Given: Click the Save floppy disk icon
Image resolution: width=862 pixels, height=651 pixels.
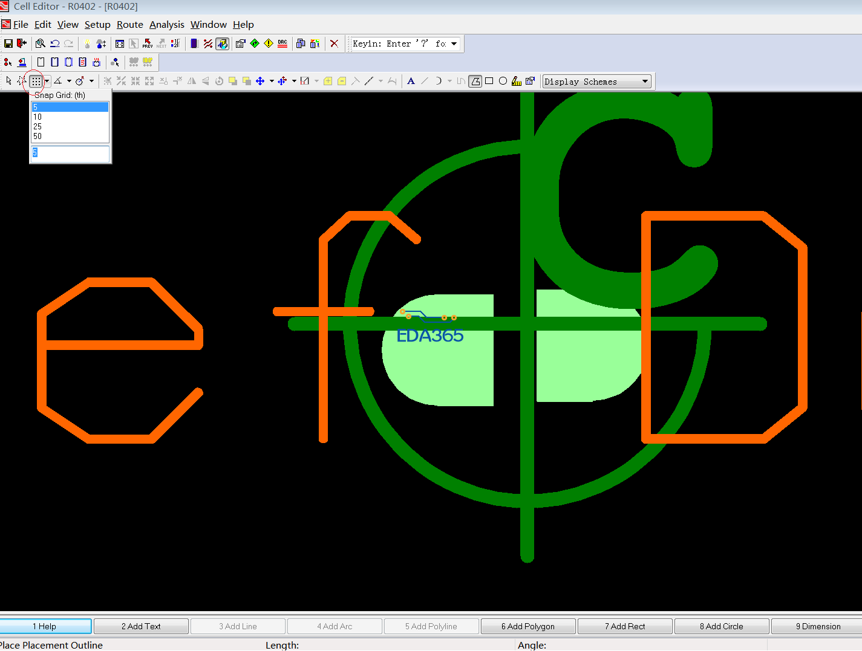Looking at the screenshot, I should pos(8,44).
